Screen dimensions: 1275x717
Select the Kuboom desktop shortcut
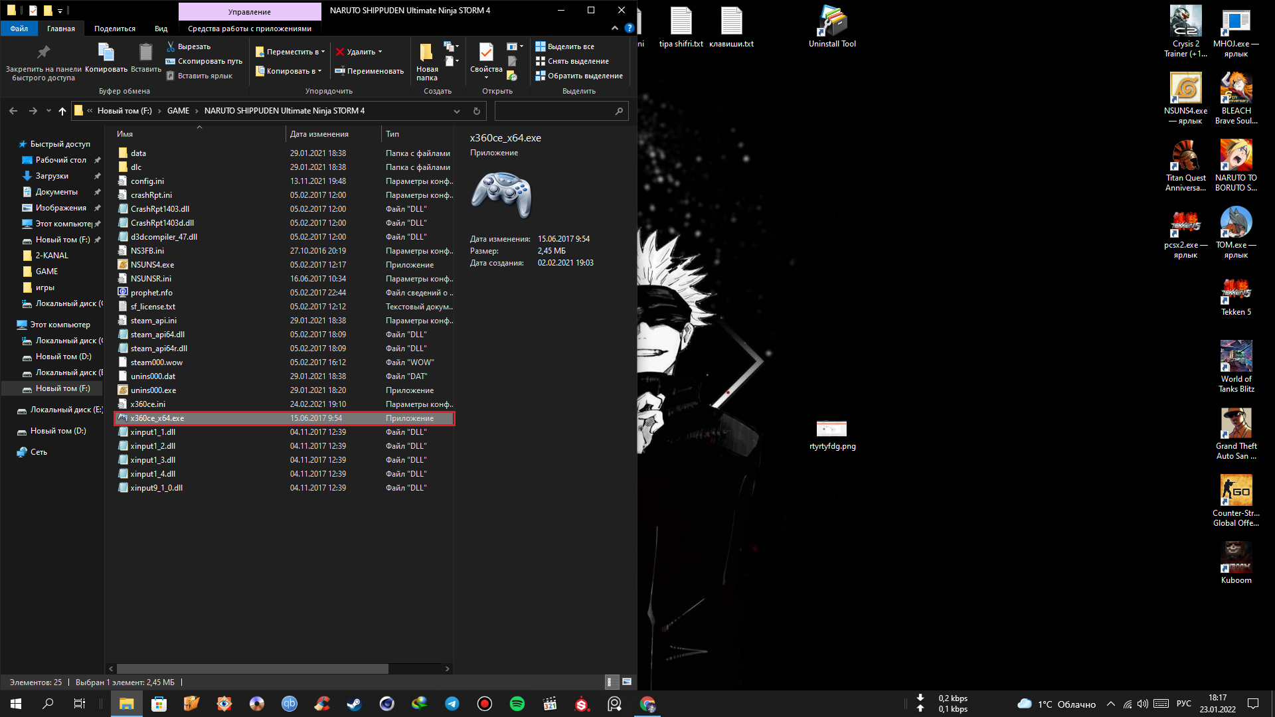[1236, 563]
